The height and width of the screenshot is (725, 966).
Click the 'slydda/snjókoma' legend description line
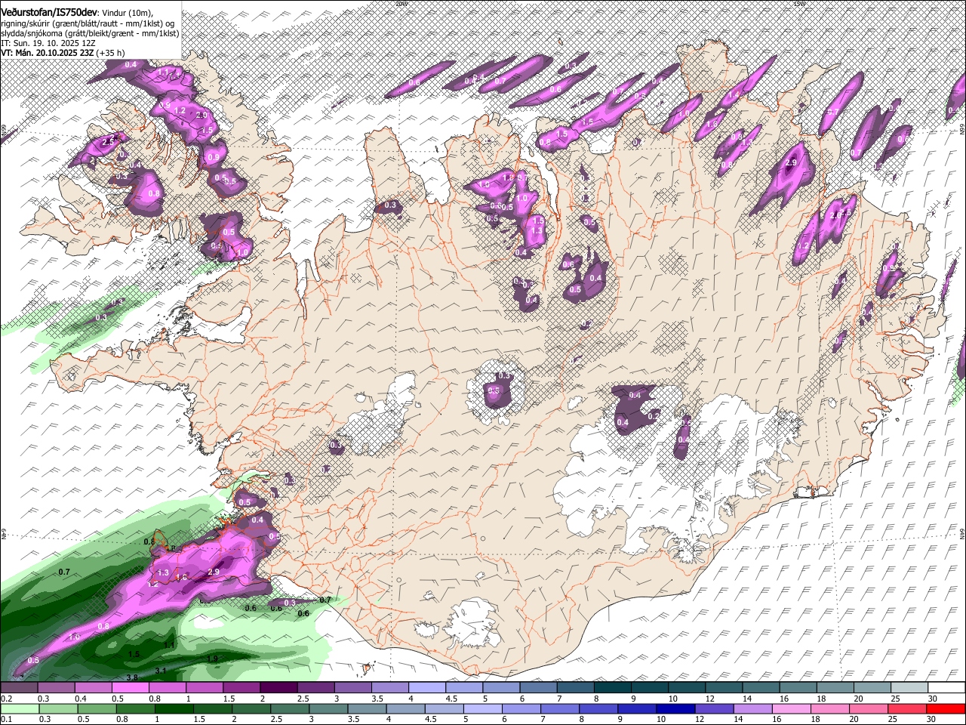pyautogui.click(x=90, y=33)
